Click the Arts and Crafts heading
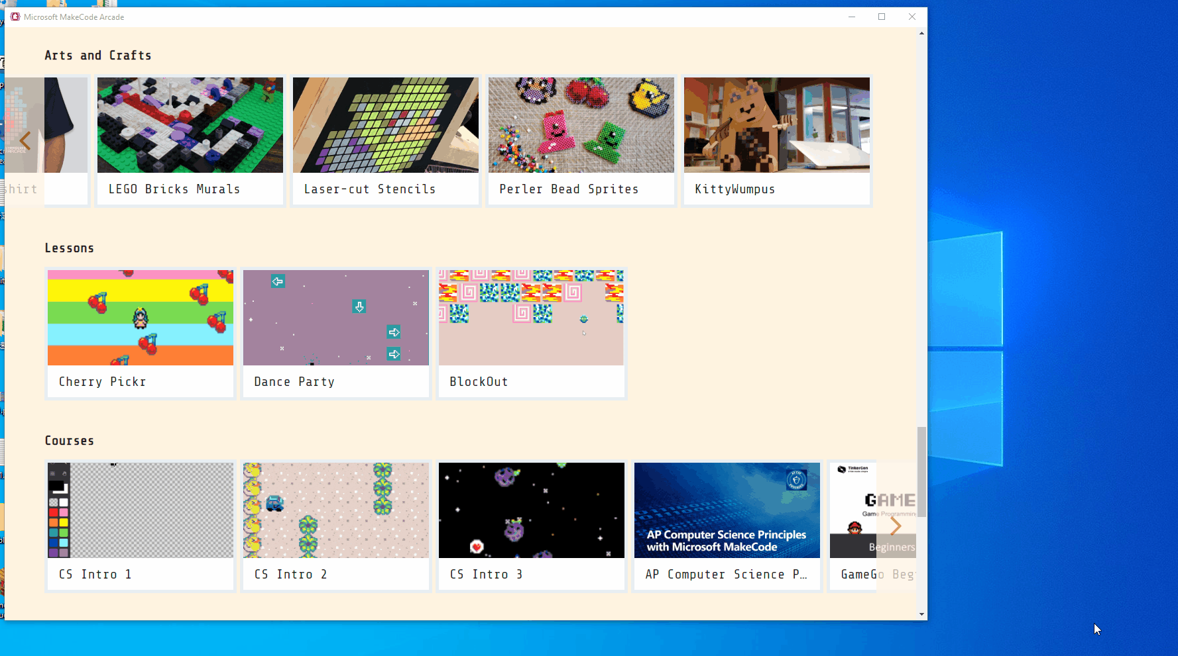Screen dimensions: 1178x656 click(98, 56)
